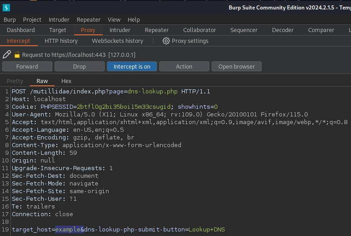
Task: Open the Burp menu
Action: [9, 19]
